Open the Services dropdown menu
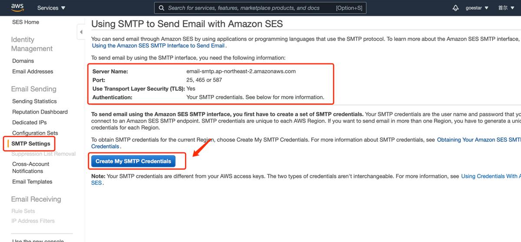This screenshot has width=521, height=242. pyautogui.click(x=51, y=8)
